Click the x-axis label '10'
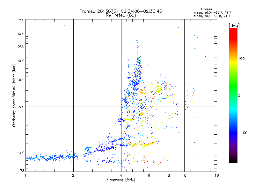The image size is (255, 191). pyautogui.click(x=184, y=175)
